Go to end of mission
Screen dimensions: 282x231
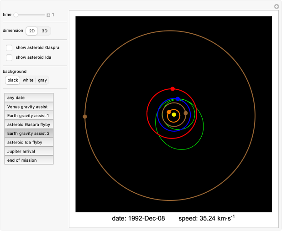click(x=29, y=160)
